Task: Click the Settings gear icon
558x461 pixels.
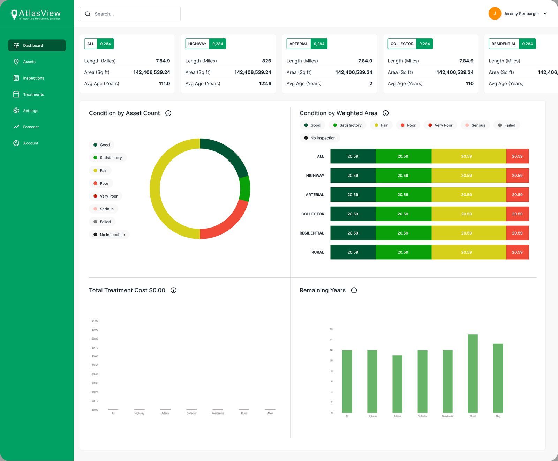Action: pyautogui.click(x=16, y=111)
